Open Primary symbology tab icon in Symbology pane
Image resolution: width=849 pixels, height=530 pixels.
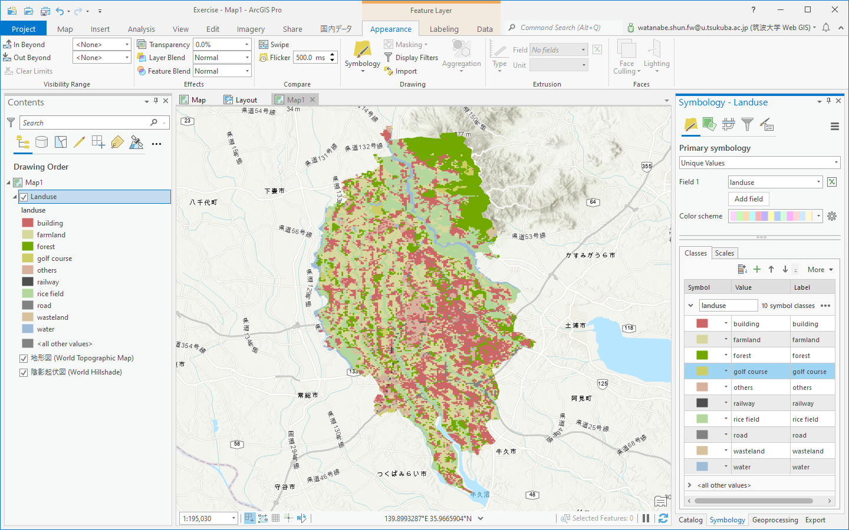[690, 124]
